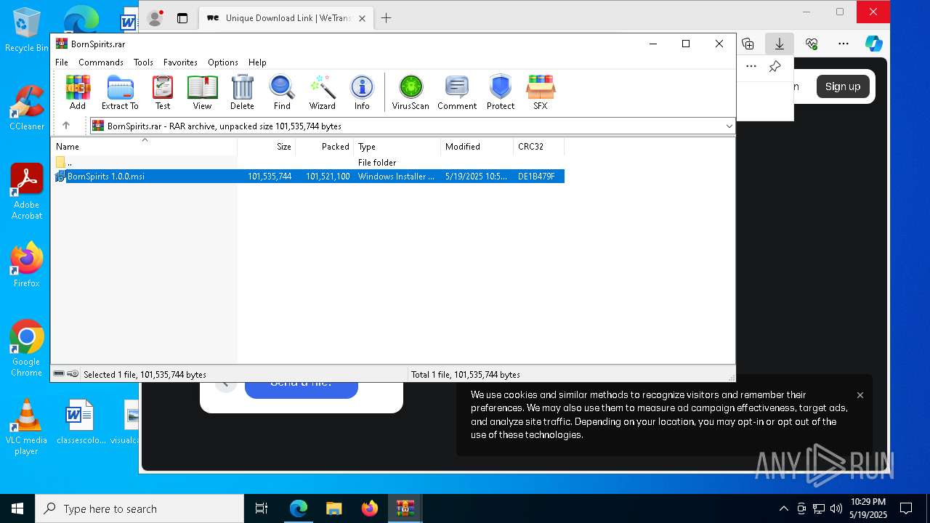
Task: Open downloads panel more options
Action: click(x=751, y=67)
